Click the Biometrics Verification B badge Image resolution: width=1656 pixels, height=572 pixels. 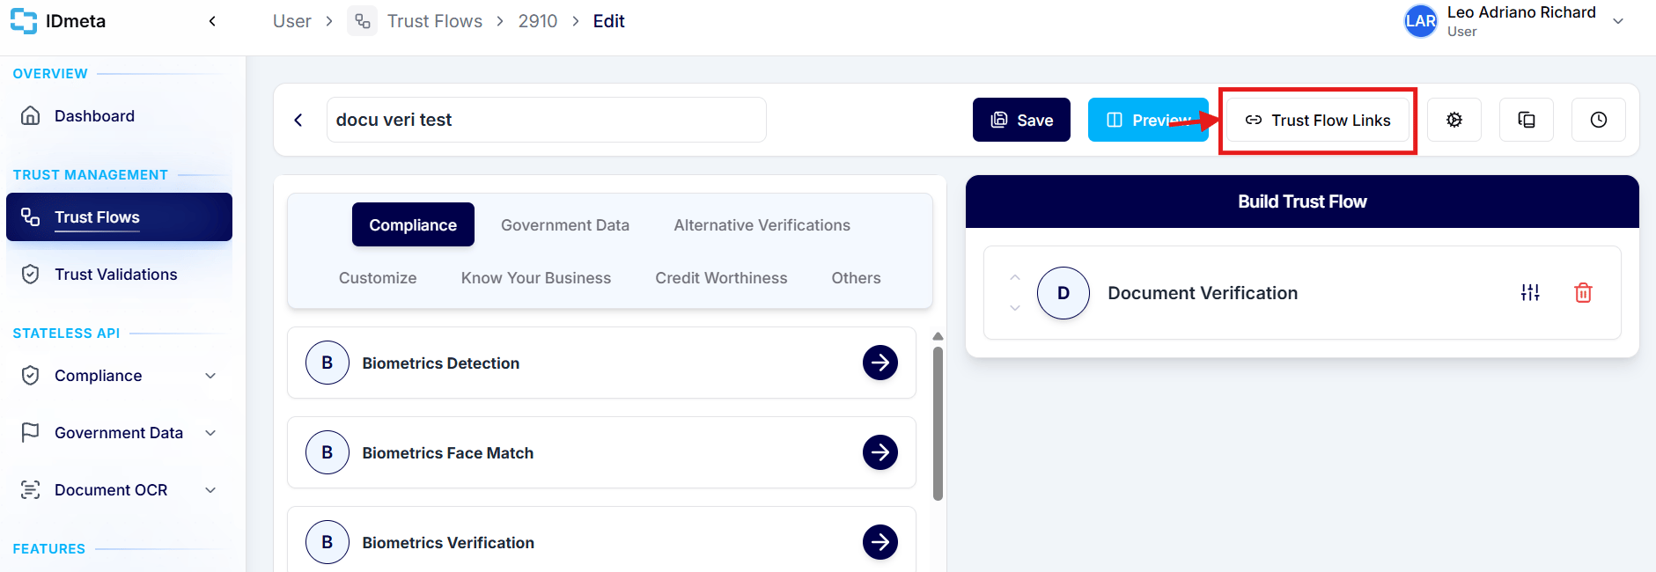pos(328,542)
